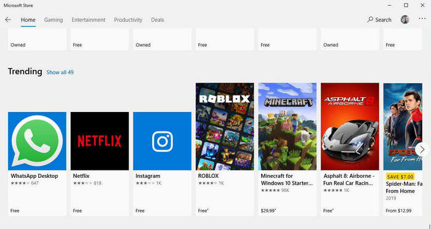Open the ROBLOX game cover
Viewport: 431px width, 229px height.
[x=225, y=126]
